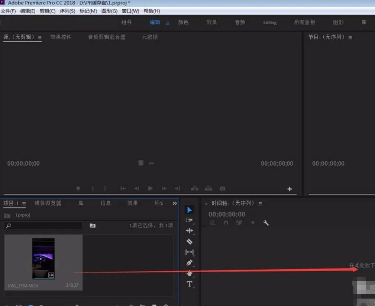The height and width of the screenshot is (306, 375).
Task: Open the 音频剪辑混合器 tab
Action: [x=107, y=37]
